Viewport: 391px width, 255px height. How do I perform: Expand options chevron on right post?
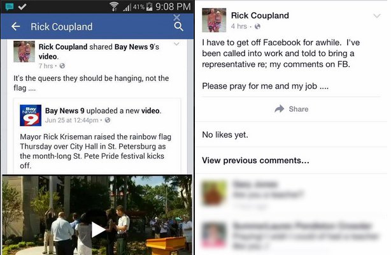377,16
